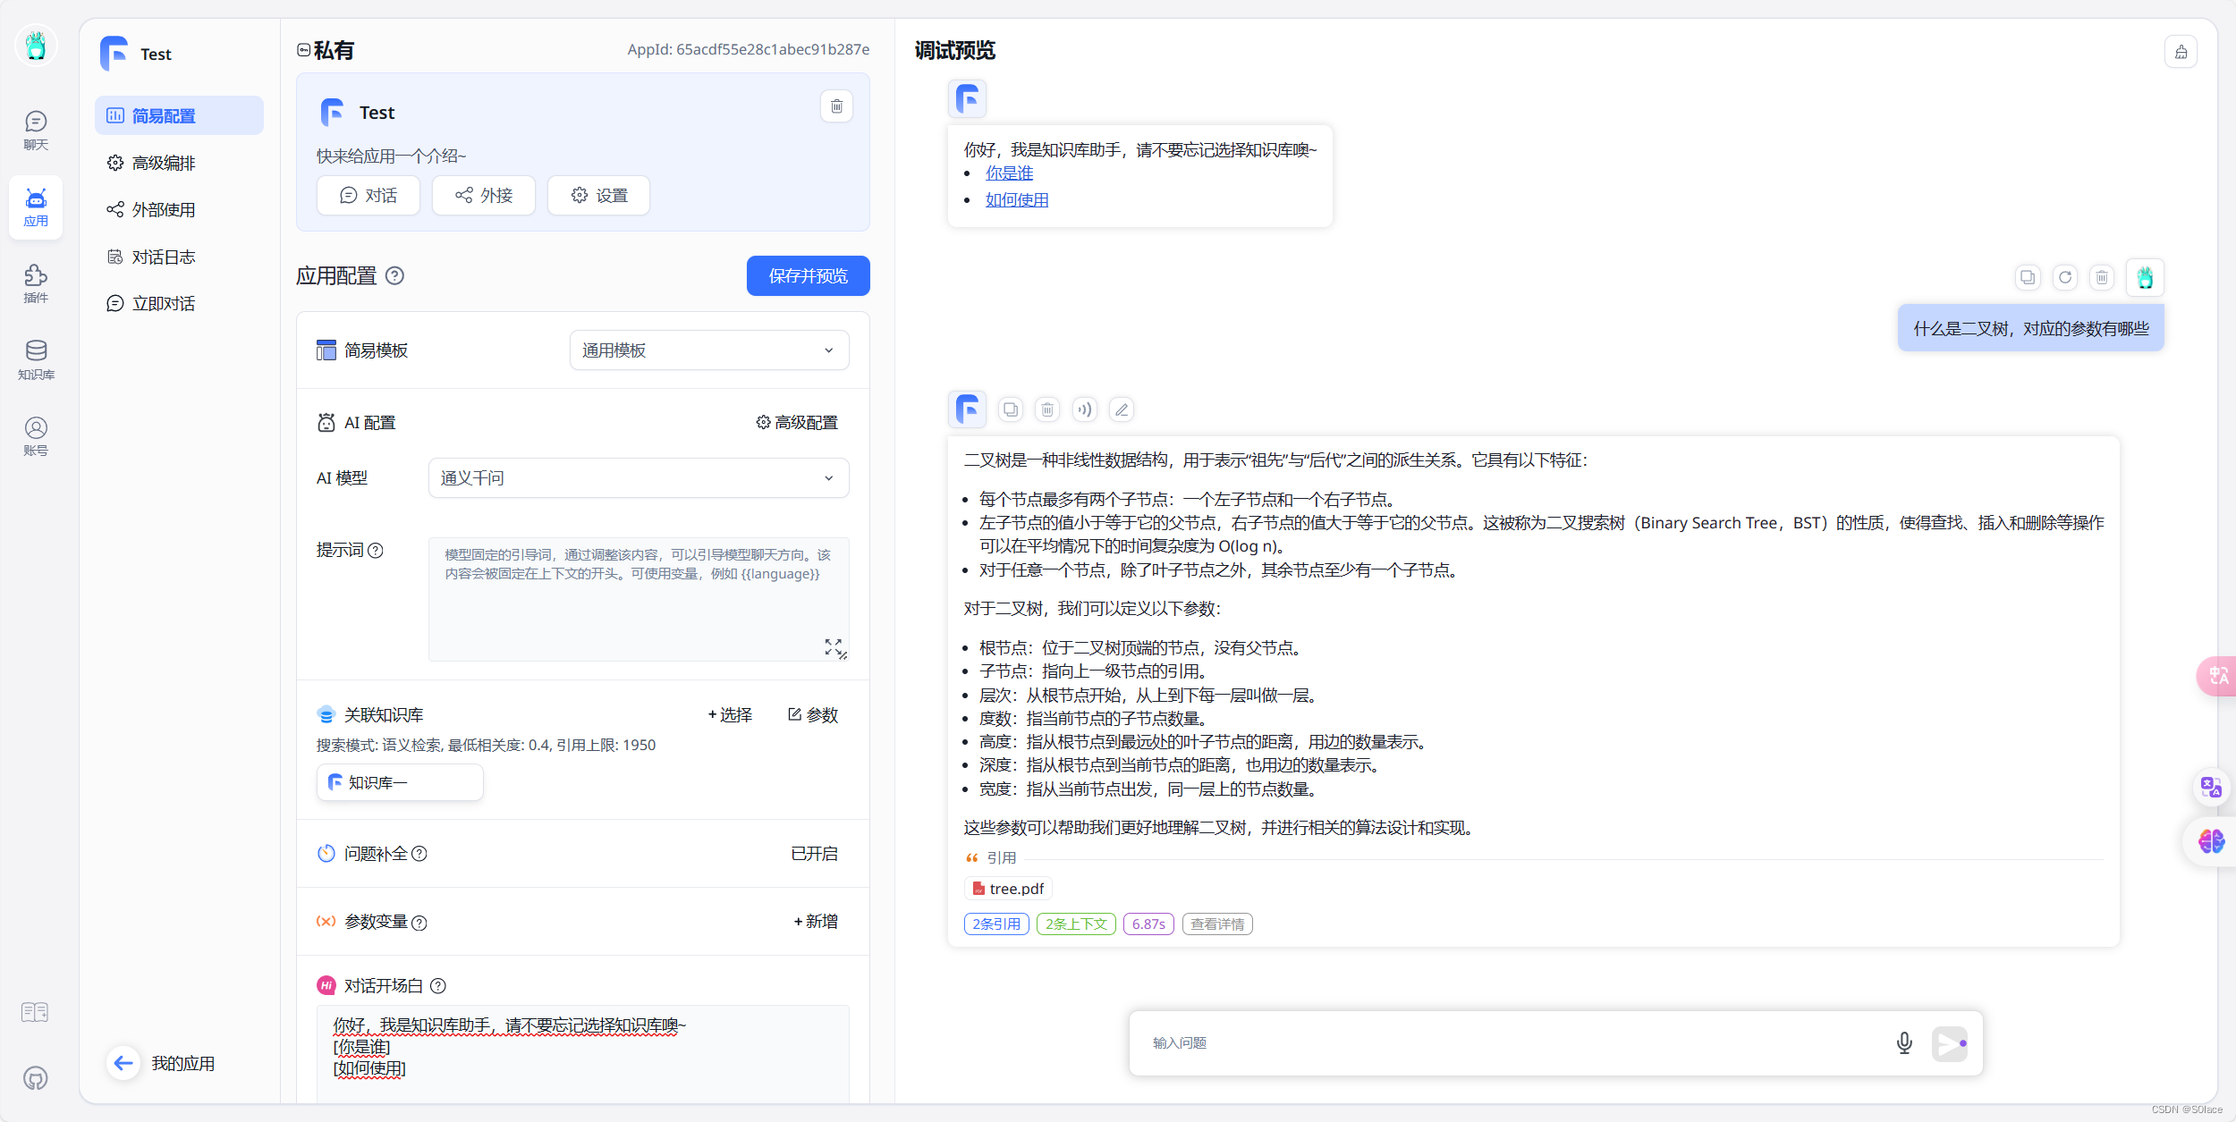Copy the user question message

[x=2028, y=277]
